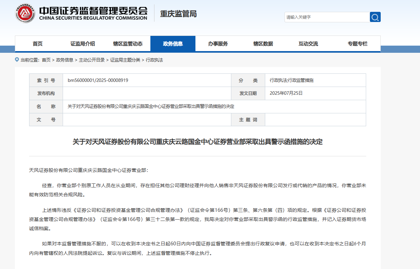Click the date 2025年07月25日
The height and width of the screenshot is (269, 420).
pos(286,93)
